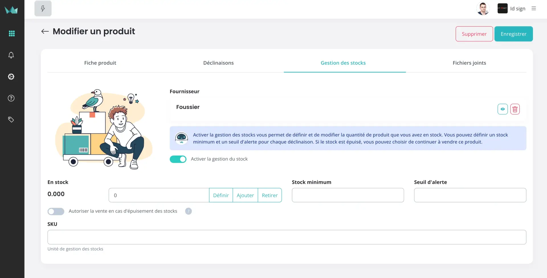Go back with the left arrow
547x278 pixels.
[x=45, y=31]
